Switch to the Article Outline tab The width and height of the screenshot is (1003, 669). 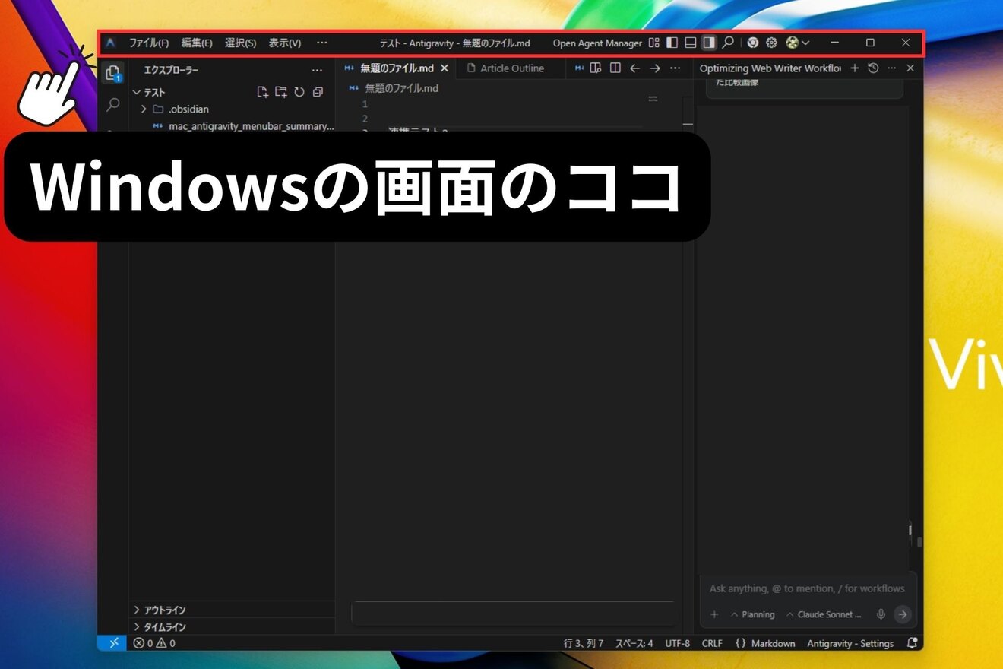[512, 68]
